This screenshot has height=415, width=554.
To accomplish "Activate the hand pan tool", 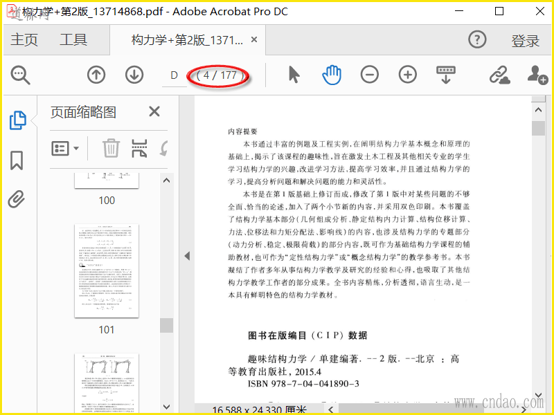I will point(332,75).
